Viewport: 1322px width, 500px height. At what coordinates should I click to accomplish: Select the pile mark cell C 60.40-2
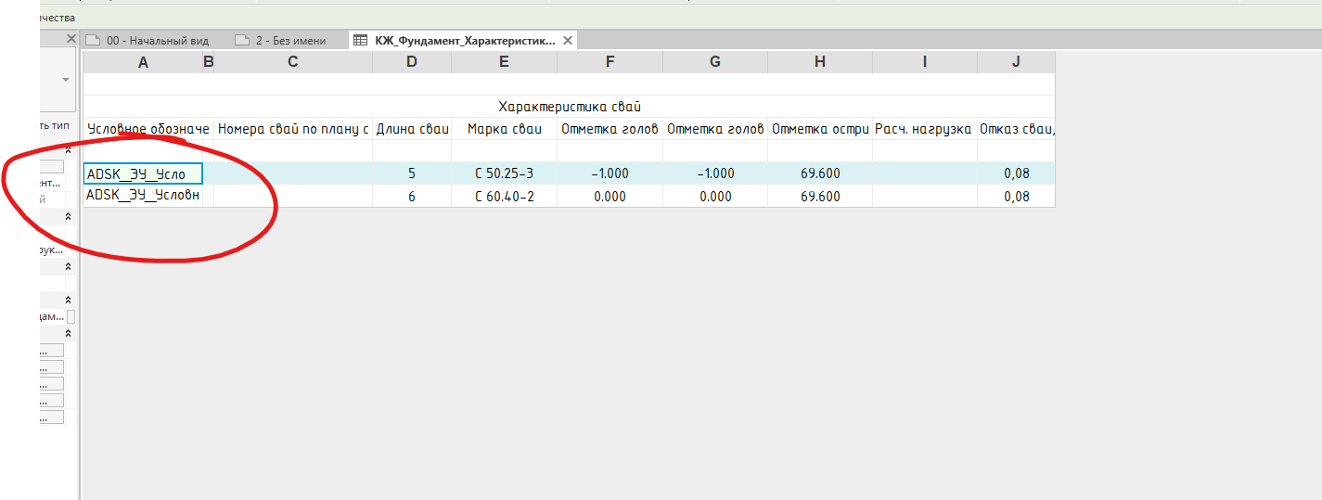(504, 196)
